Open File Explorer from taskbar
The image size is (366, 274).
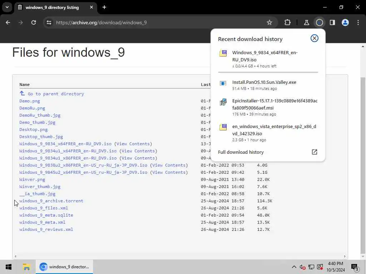[x=26, y=267]
